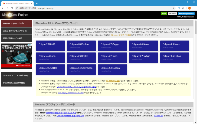Screen dimensions: 197x124
Task: Click the Pleiades プラグイン・ダウンロード heading
Action: click(55, 105)
